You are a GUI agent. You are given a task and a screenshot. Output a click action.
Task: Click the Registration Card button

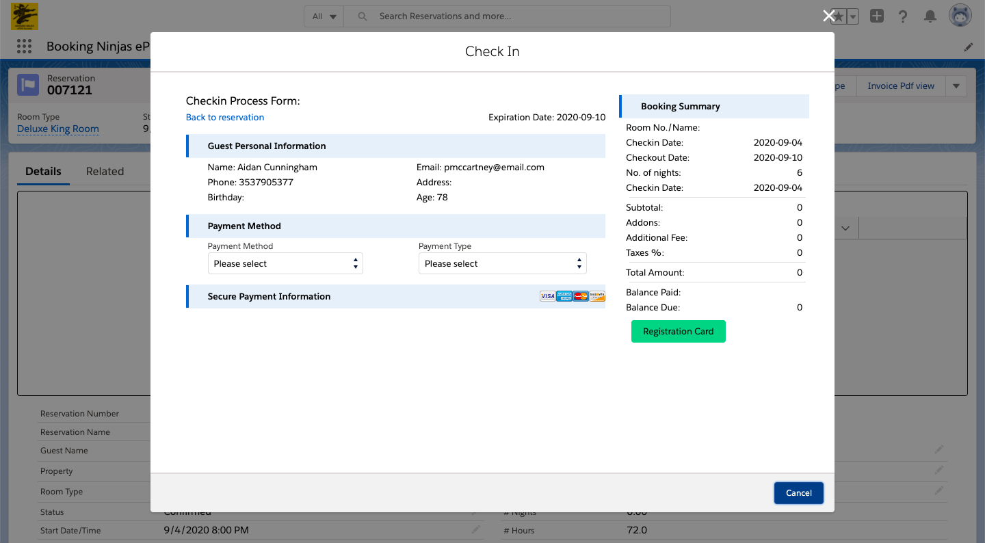pos(679,332)
